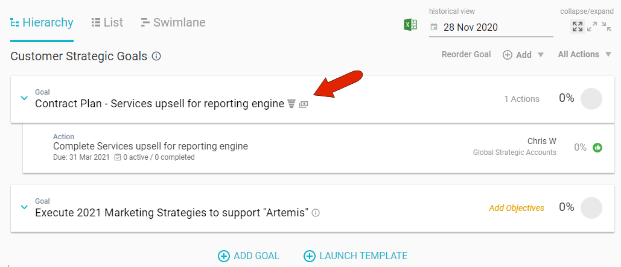The height and width of the screenshot is (267, 621).
Task: Click the expand all arrows icon
Action: pyautogui.click(x=593, y=27)
